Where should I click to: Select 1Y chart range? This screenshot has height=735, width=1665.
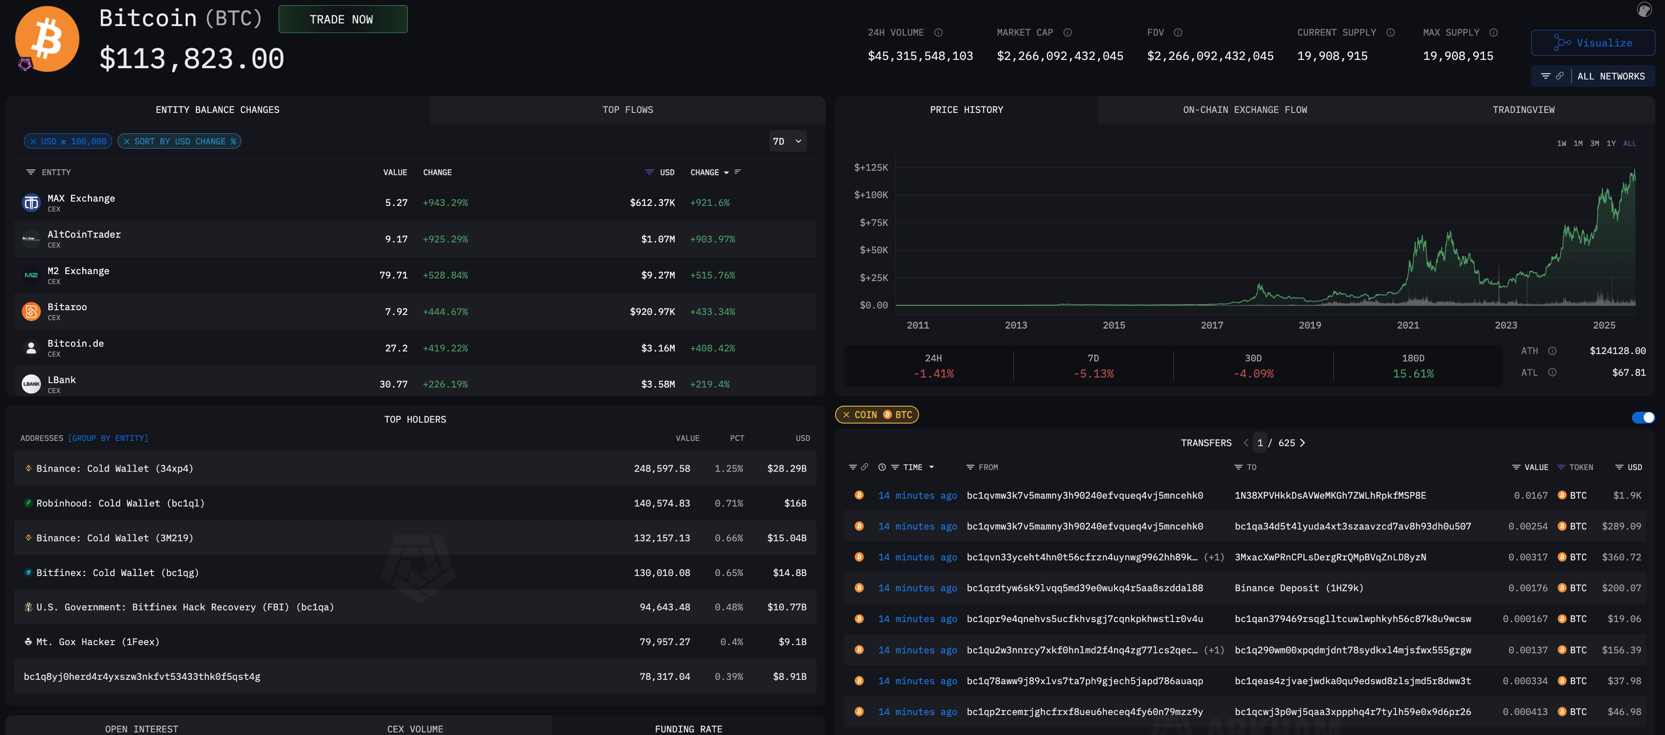tap(1611, 144)
